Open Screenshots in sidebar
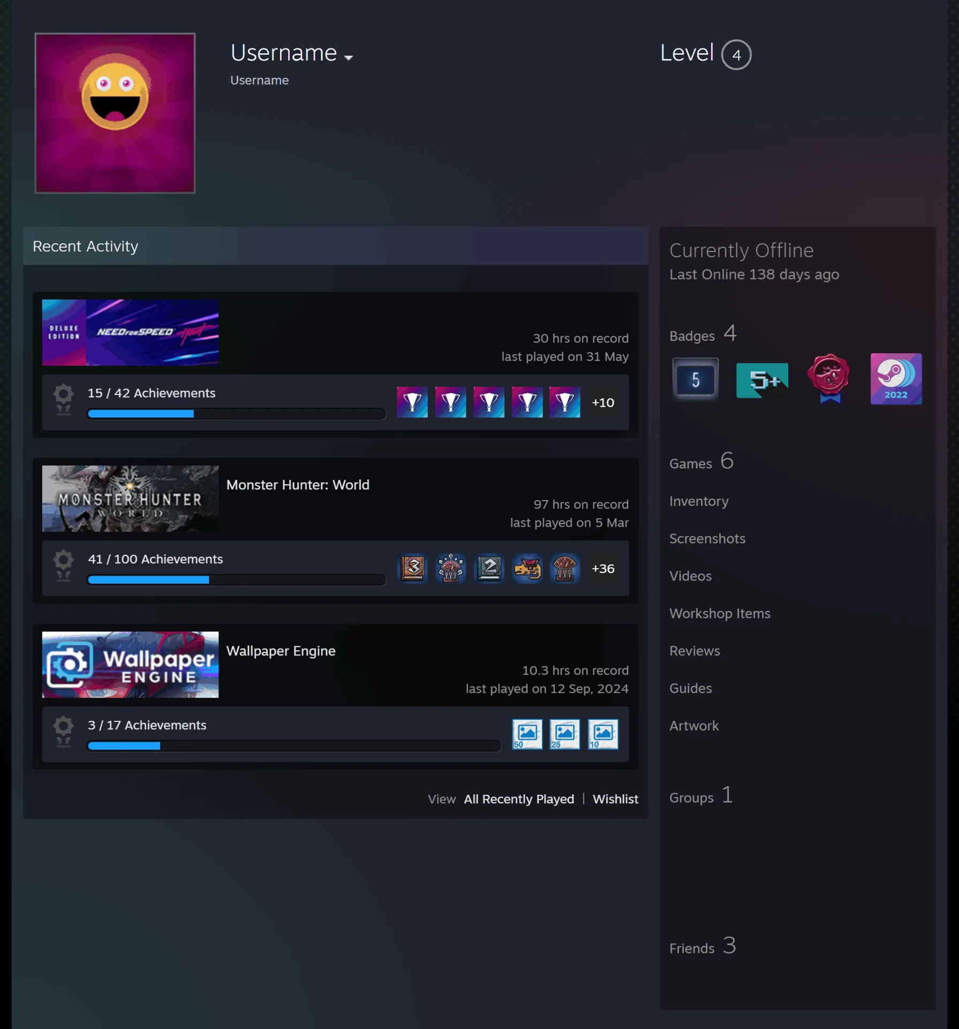 click(x=707, y=539)
